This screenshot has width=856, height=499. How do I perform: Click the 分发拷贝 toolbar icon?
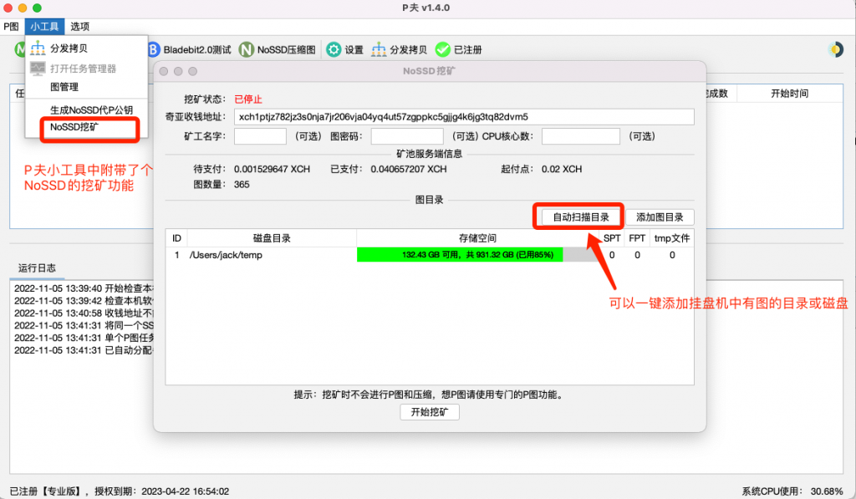(379, 50)
